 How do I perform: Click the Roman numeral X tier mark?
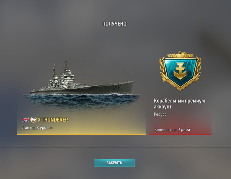tap(39, 120)
